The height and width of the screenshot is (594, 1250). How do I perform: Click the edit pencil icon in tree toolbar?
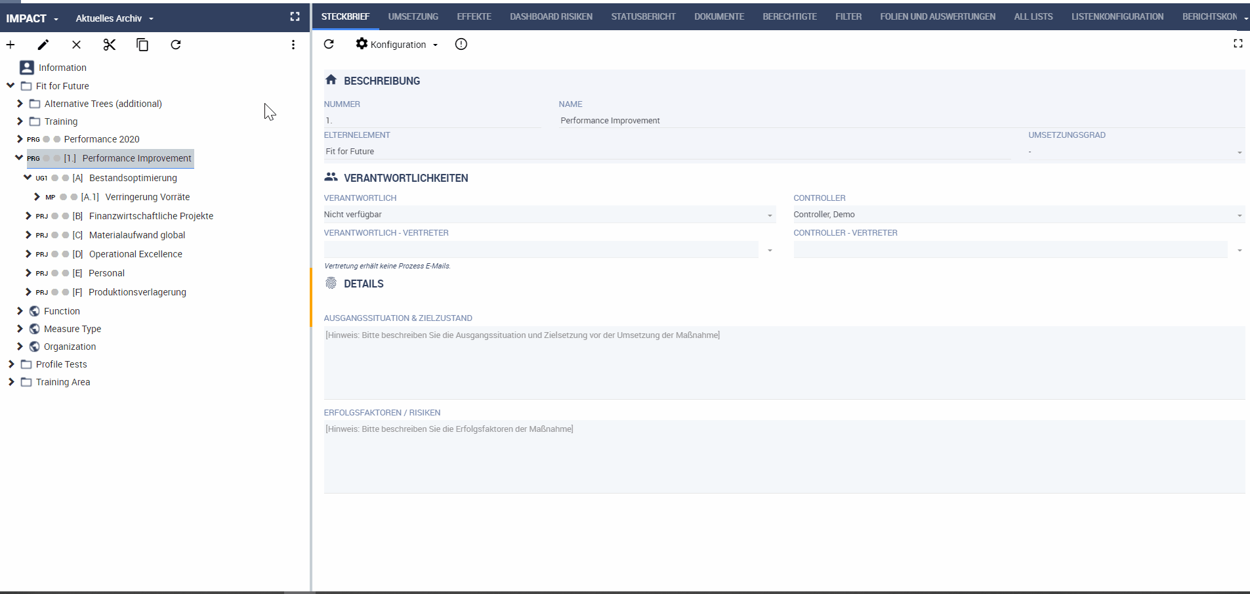43,45
